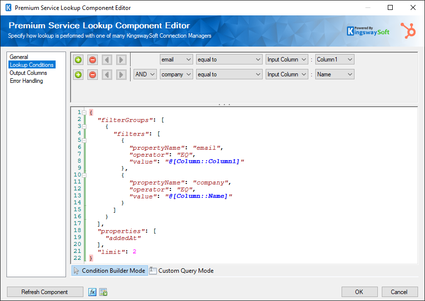Screen dimensions: 425x301
Task: Collapse the JSON block at line 1
Action: click(x=84, y=113)
